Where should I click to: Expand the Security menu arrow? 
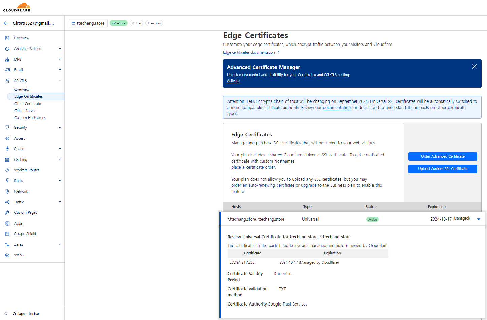coord(60,128)
